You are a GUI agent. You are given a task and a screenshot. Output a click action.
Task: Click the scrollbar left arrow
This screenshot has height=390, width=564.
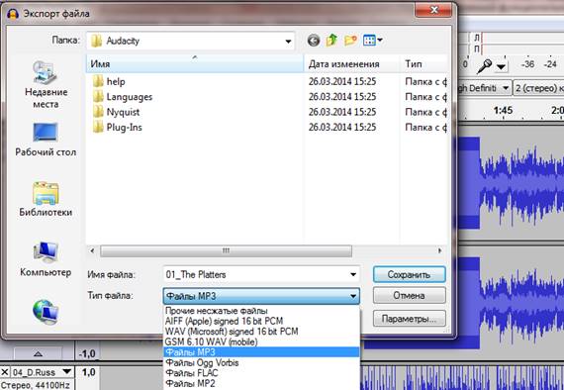tap(92, 250)
